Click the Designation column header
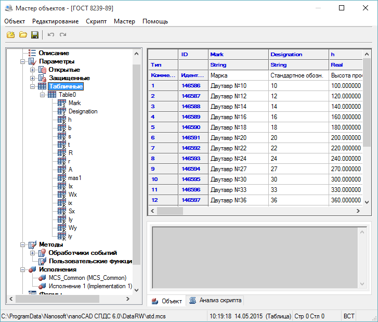The width and height of the screenshot is (378, 322). (x=298, y=55)
